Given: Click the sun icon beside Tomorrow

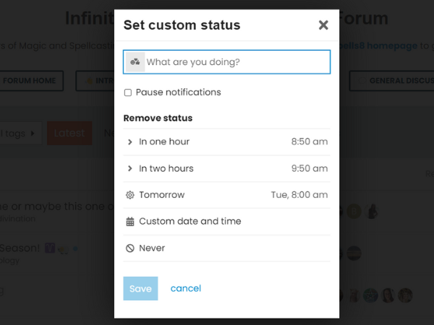Looking at the screenshot, I should (x=130, y=195).
